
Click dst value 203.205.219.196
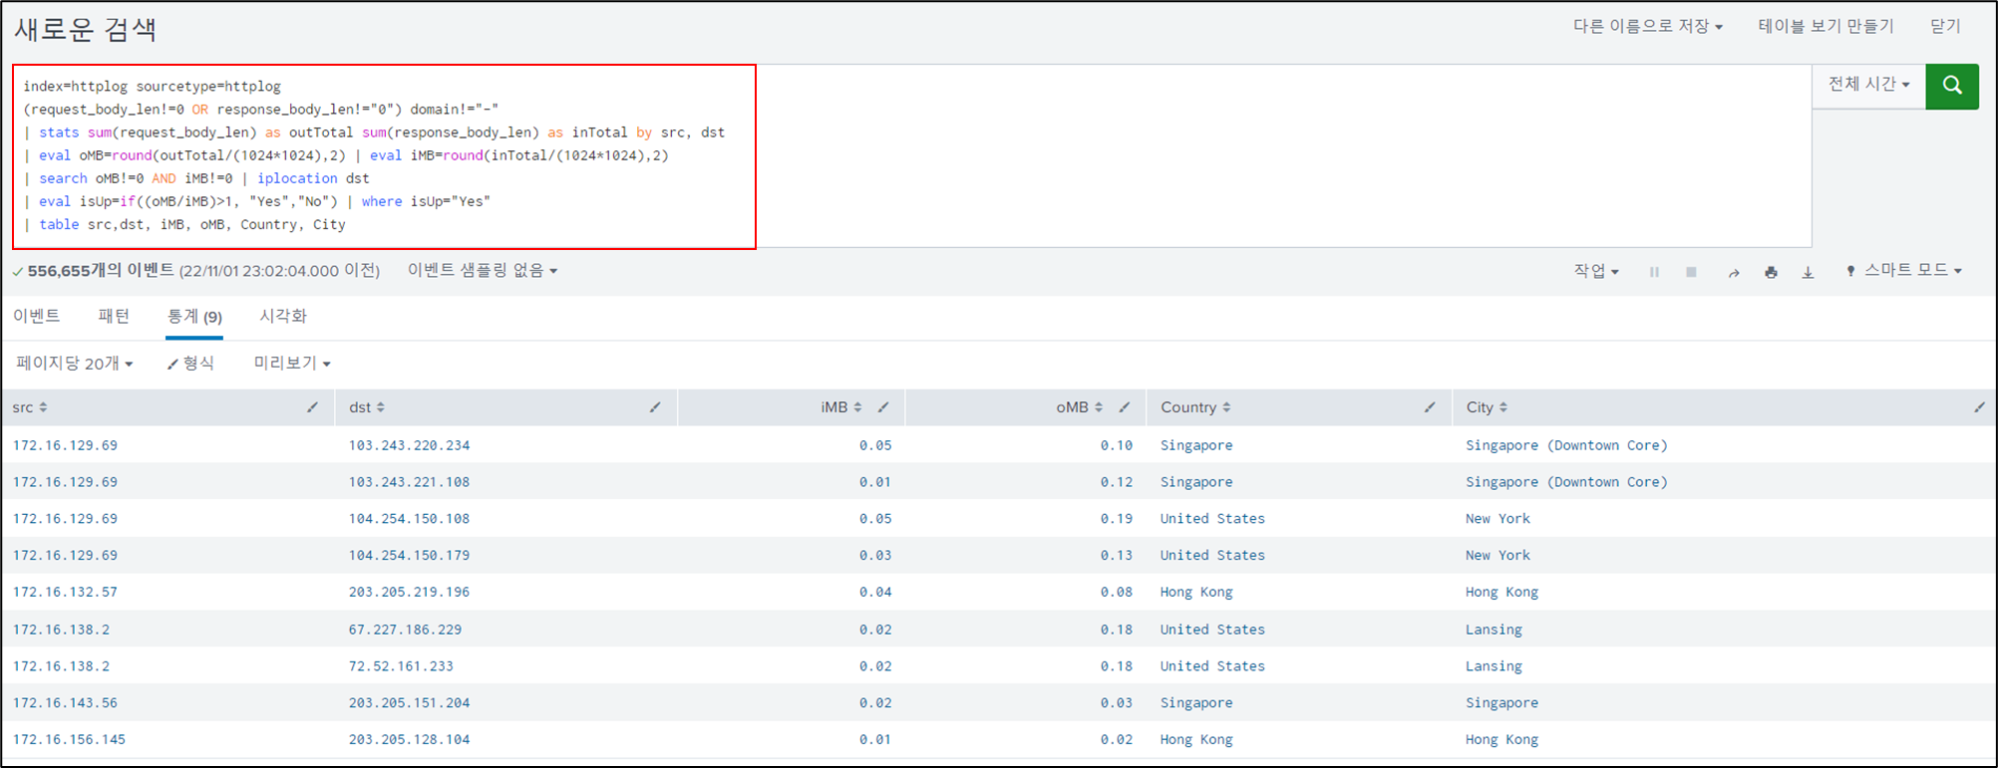(409, 593)
